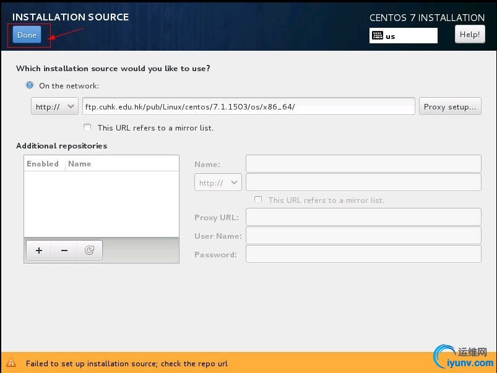The height and width of the screenshot is (373, 497).
Task: Click the 'Failed to set up installation source' message
Action: click(x=127, y=364)
